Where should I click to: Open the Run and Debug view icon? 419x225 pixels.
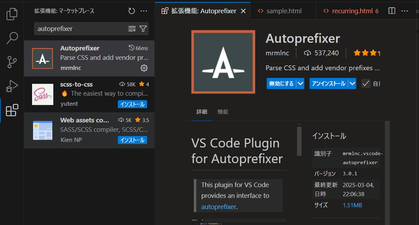pos(12,86)
